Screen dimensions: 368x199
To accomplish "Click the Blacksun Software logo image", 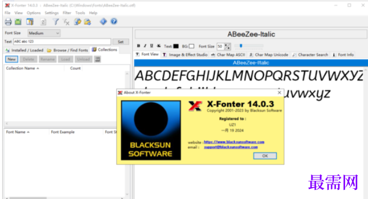I will [x=151, y=131].
